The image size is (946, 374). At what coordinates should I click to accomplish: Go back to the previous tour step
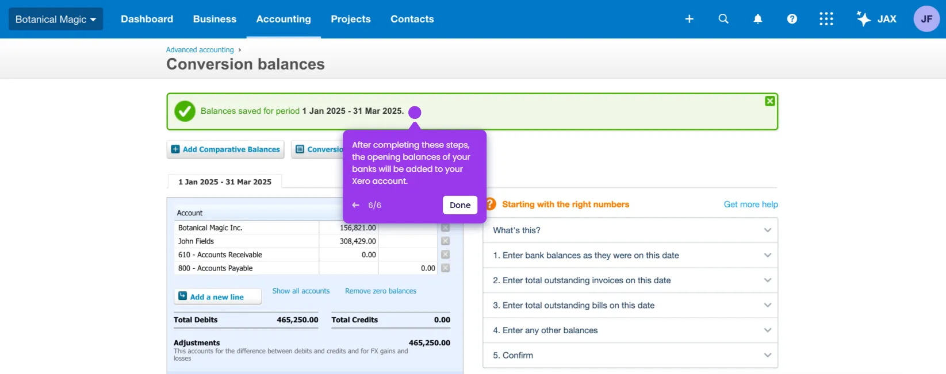pos(356,205)
